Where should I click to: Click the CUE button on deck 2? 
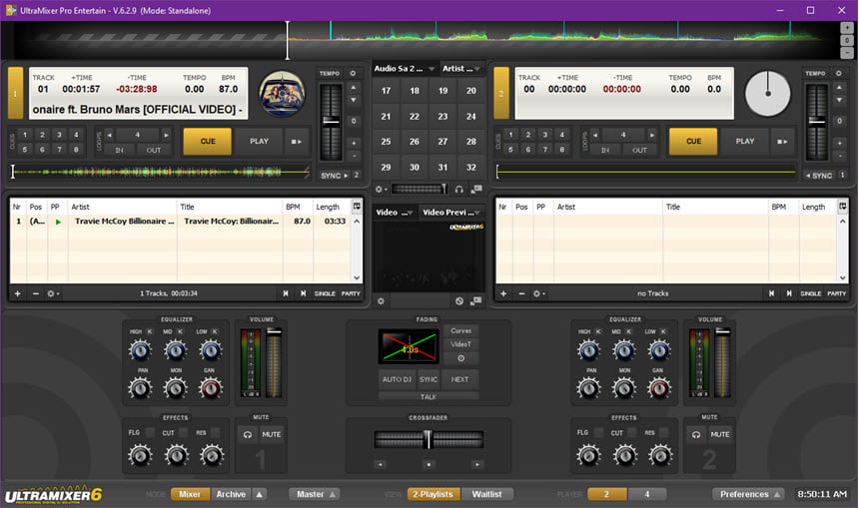[693, 142]
